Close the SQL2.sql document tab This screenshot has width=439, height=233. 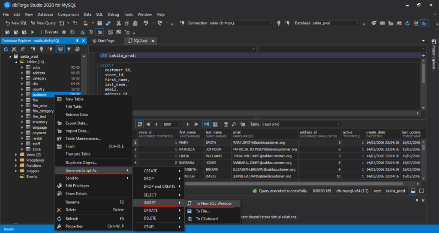point(152,41)
